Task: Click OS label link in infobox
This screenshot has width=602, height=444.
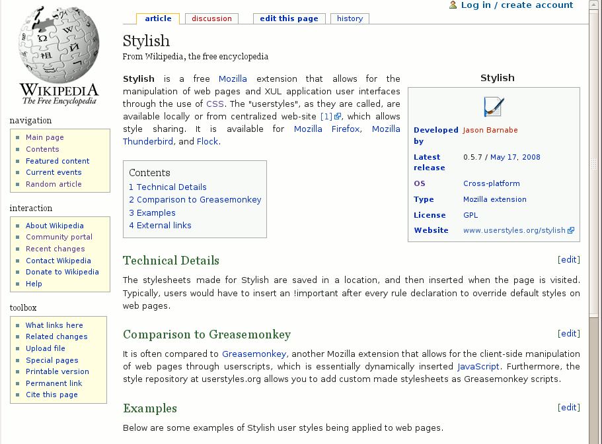Action: [x=419, y=183]
